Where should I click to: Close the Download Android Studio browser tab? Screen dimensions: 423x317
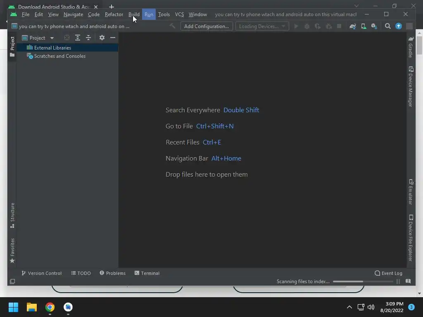click(96, 7)
